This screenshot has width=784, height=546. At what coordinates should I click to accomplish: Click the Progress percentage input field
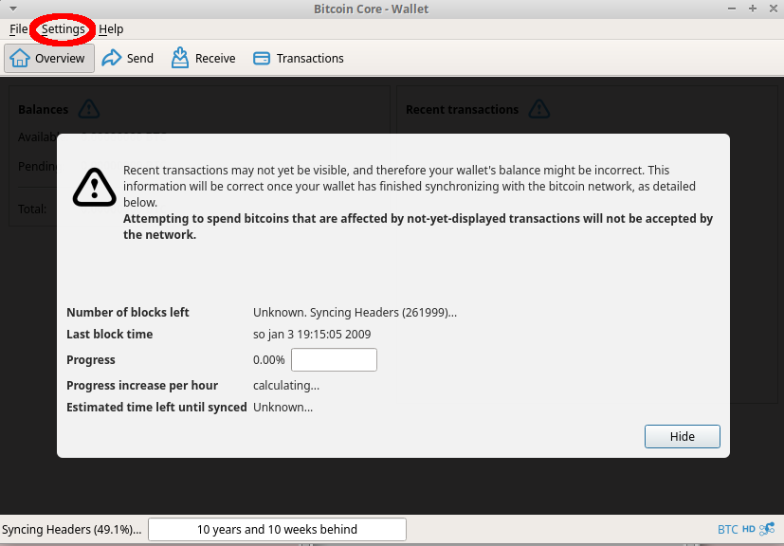tap(333, 359)
